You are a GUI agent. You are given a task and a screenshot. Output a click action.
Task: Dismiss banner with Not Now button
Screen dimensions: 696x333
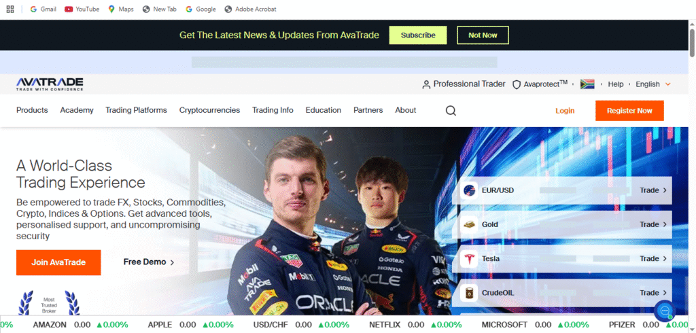point(483,35)
